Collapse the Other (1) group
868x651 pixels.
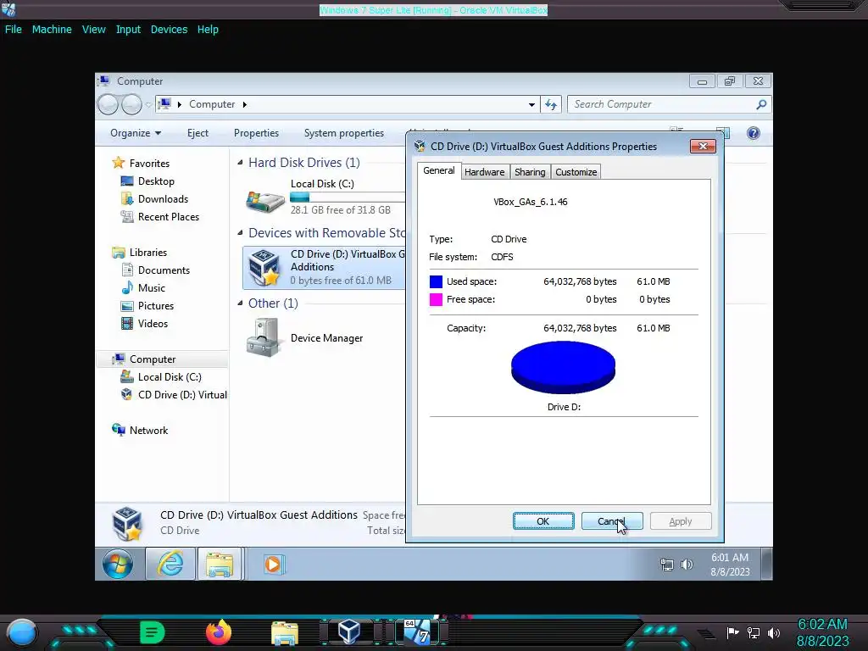(240, 303)
